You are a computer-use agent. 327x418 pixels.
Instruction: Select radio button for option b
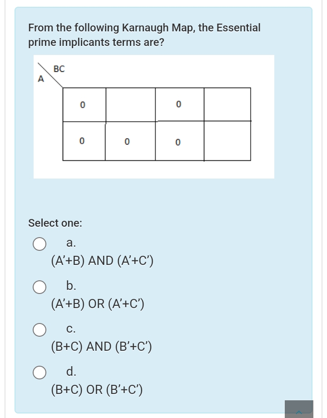(x=40, y=287)
